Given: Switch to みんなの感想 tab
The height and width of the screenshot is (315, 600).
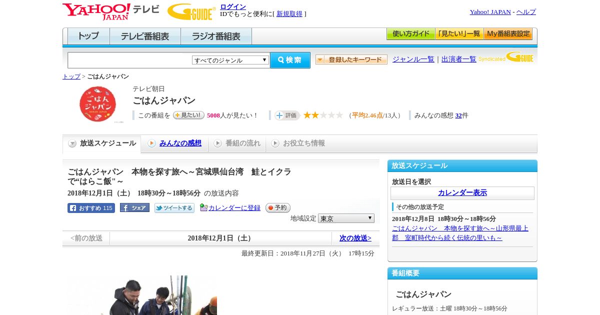Looking at the screenshot, I should tap(174, 143).
